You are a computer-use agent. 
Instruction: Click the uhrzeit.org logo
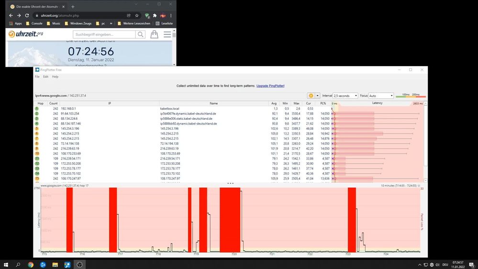(x=26, y=34)
